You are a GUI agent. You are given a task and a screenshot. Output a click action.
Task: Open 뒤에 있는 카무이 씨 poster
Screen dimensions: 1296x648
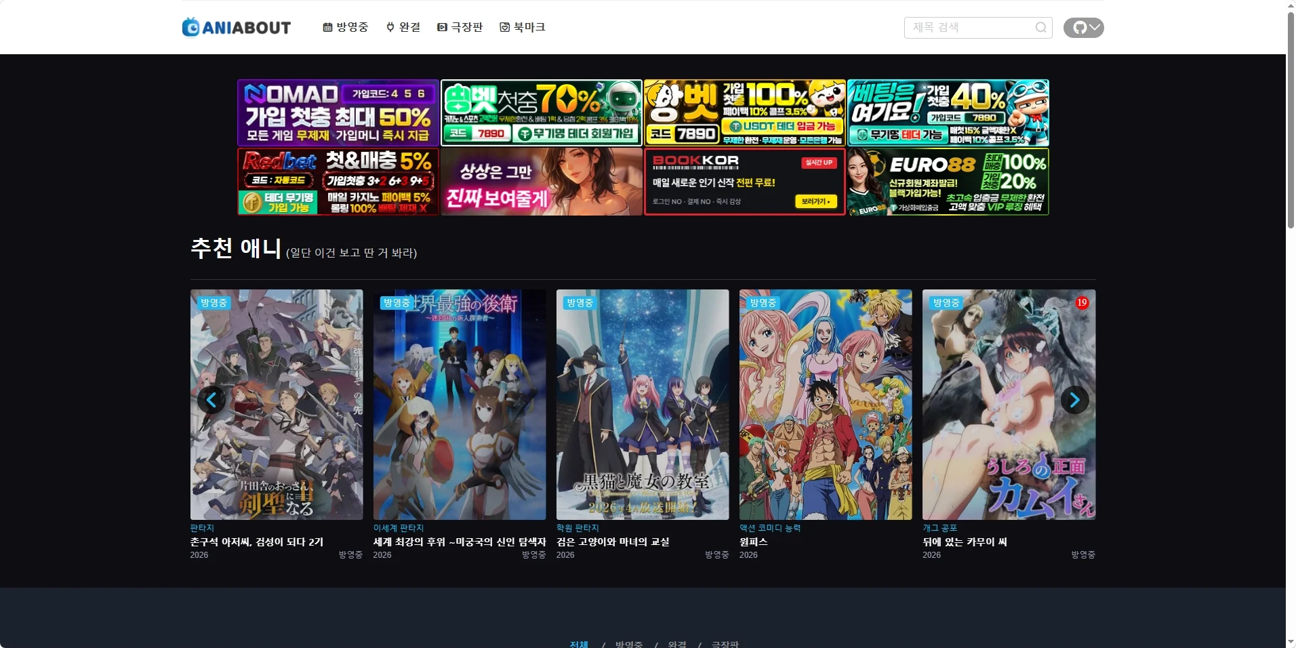1009,405
